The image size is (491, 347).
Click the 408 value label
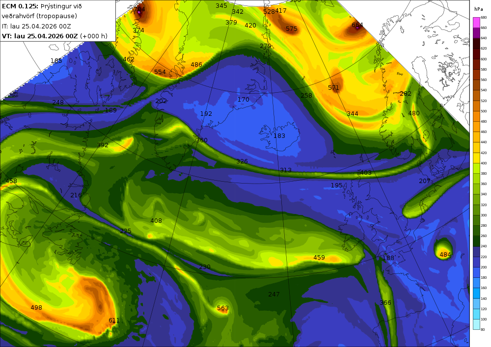pos(156,220)
